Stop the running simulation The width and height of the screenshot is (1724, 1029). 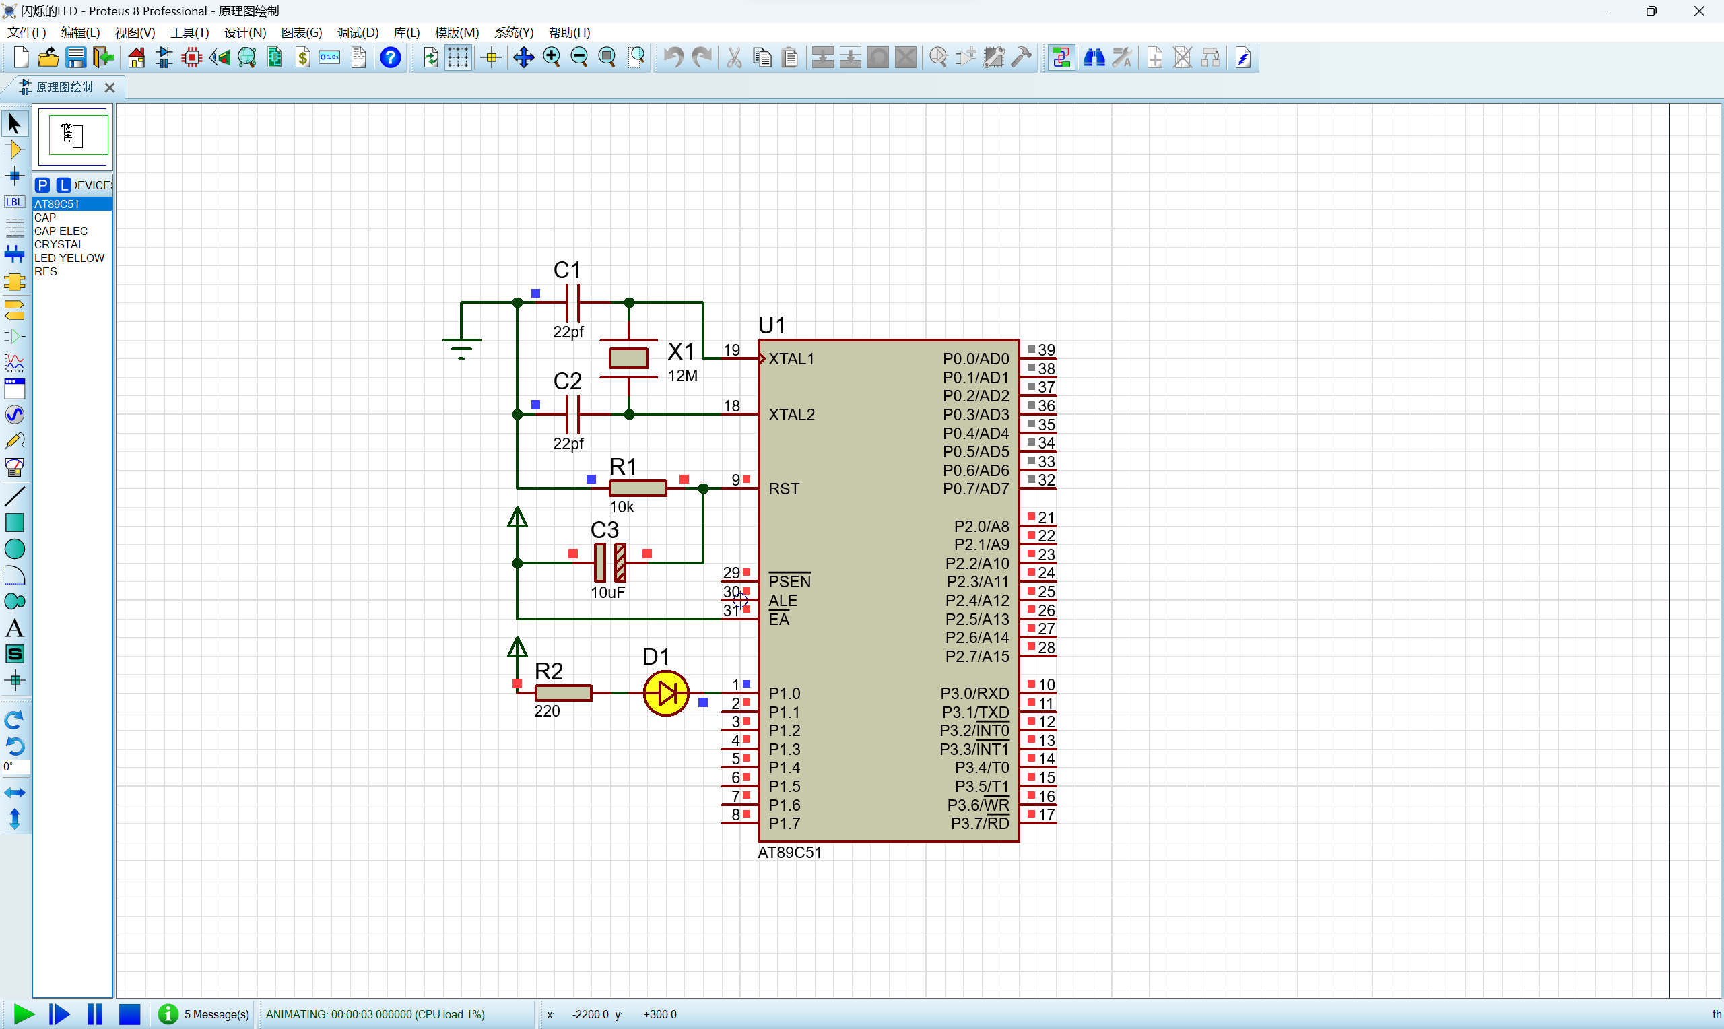pos(129,1014)
